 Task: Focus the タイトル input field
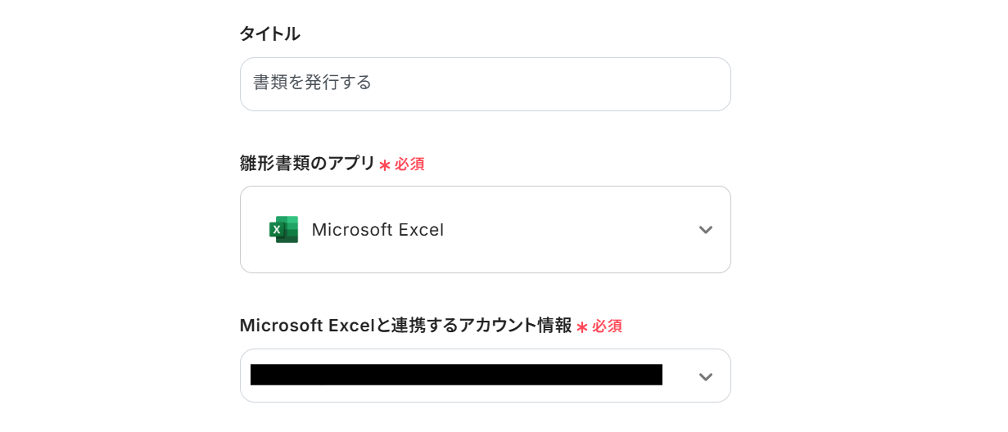(x=485, y=84)
